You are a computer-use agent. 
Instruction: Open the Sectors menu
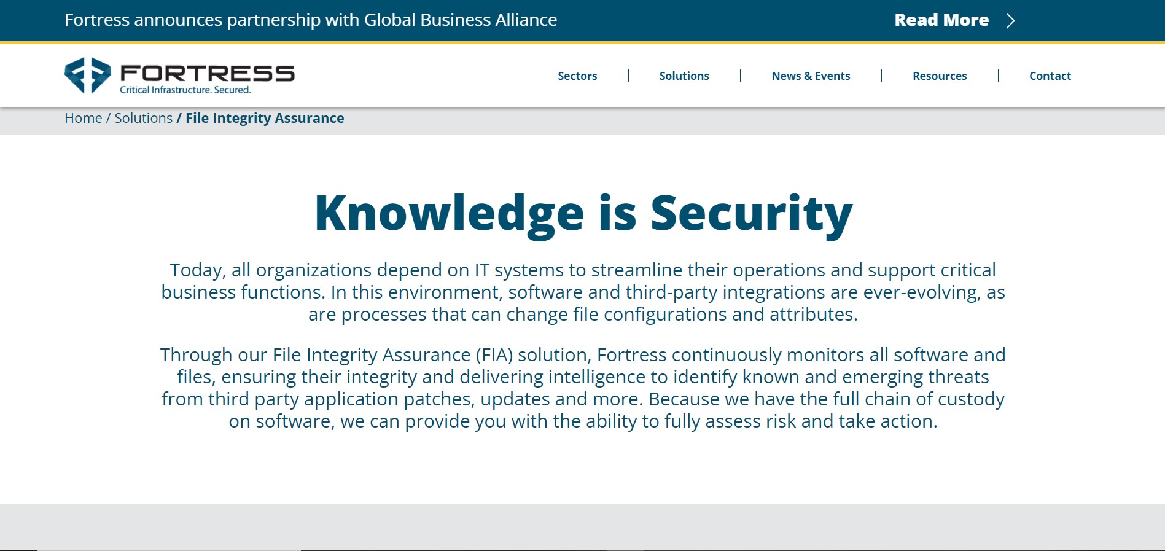point(577,76)
